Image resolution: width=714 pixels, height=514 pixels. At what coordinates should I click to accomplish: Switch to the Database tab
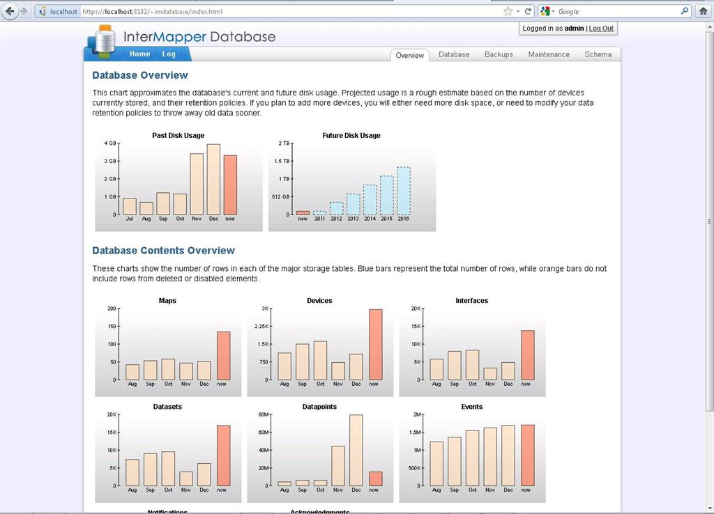pos(454,54)
